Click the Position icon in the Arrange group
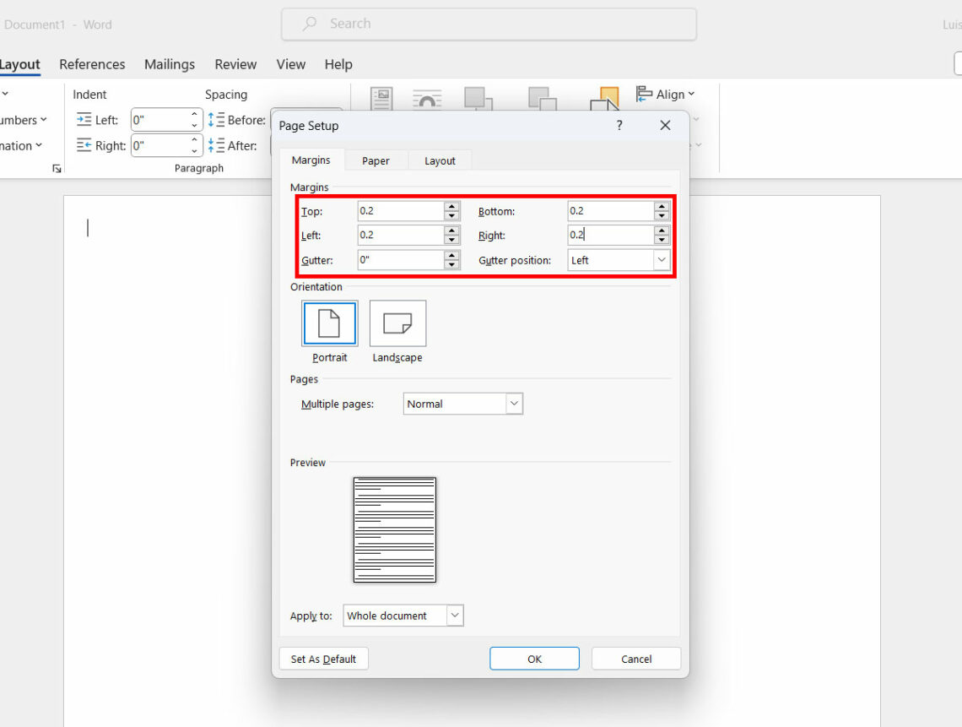The height and width of the screenshot is (727, 962). pos(381,99)
